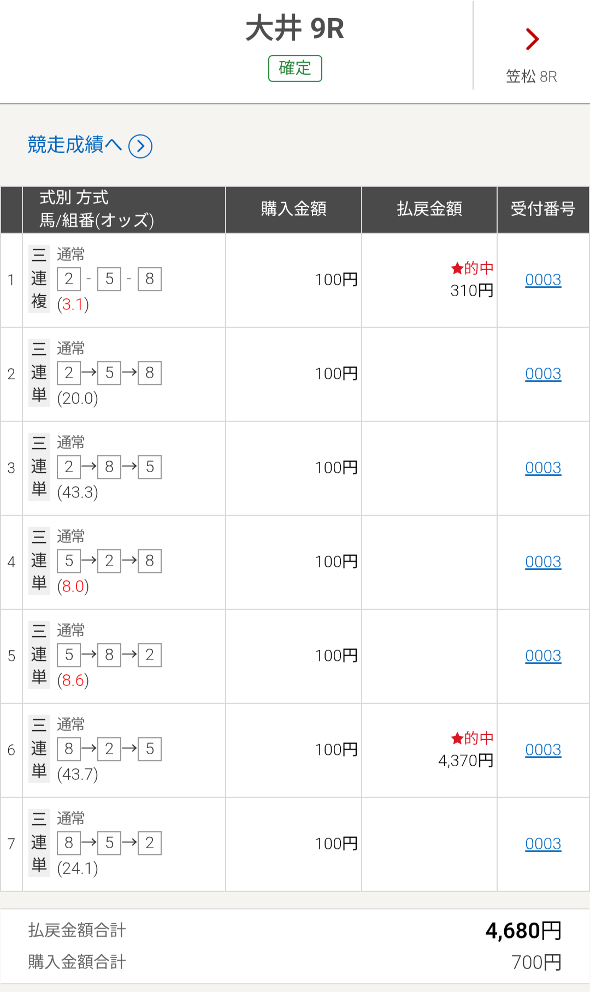
Task: Select horse number 8 box in row 7
Action: 69,843
